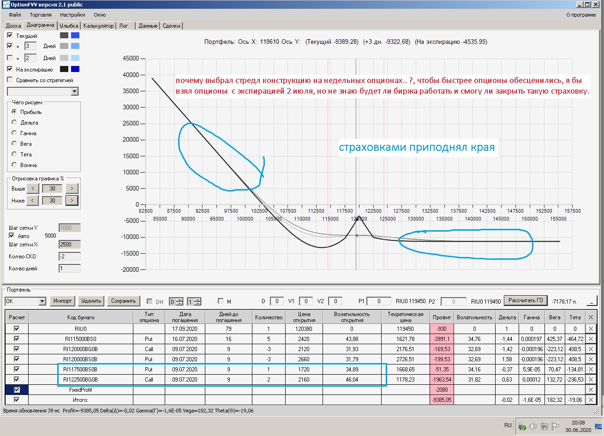Image resolution: width=604 pixels, height=436 pixels.
Task: Click the Кол-во дней input field
Action: tap(70, 268)
